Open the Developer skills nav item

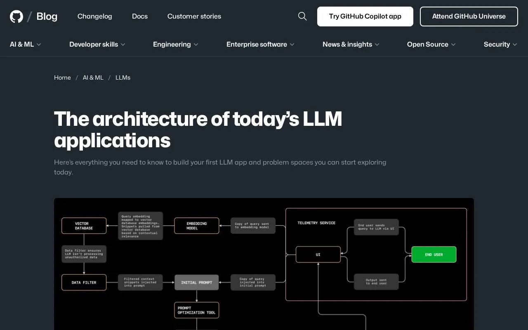[94, 44]
